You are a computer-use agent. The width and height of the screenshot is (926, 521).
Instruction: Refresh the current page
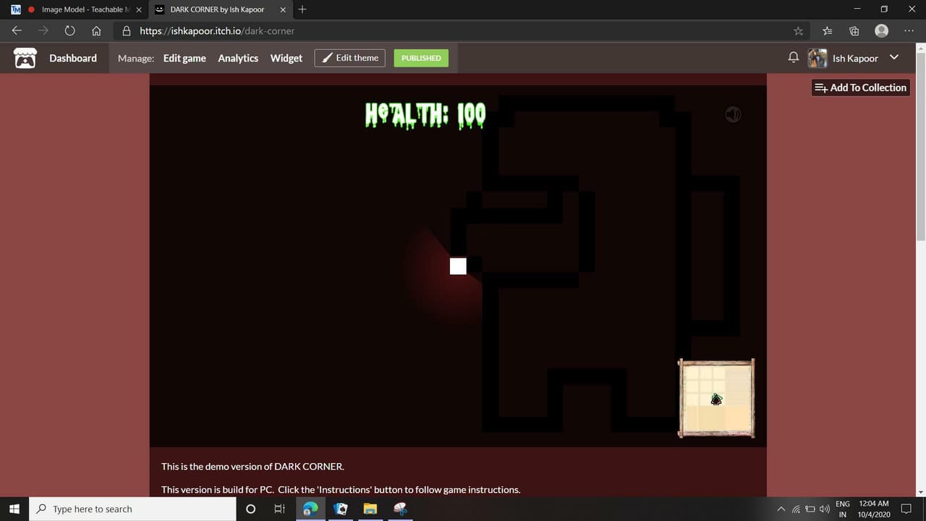(69, 31)
